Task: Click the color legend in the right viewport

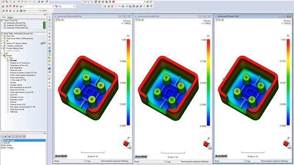Action: (288, 82)
